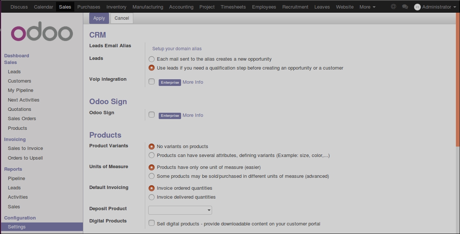Select 'Products have only one unit of measure'

[x=152, y=167]
